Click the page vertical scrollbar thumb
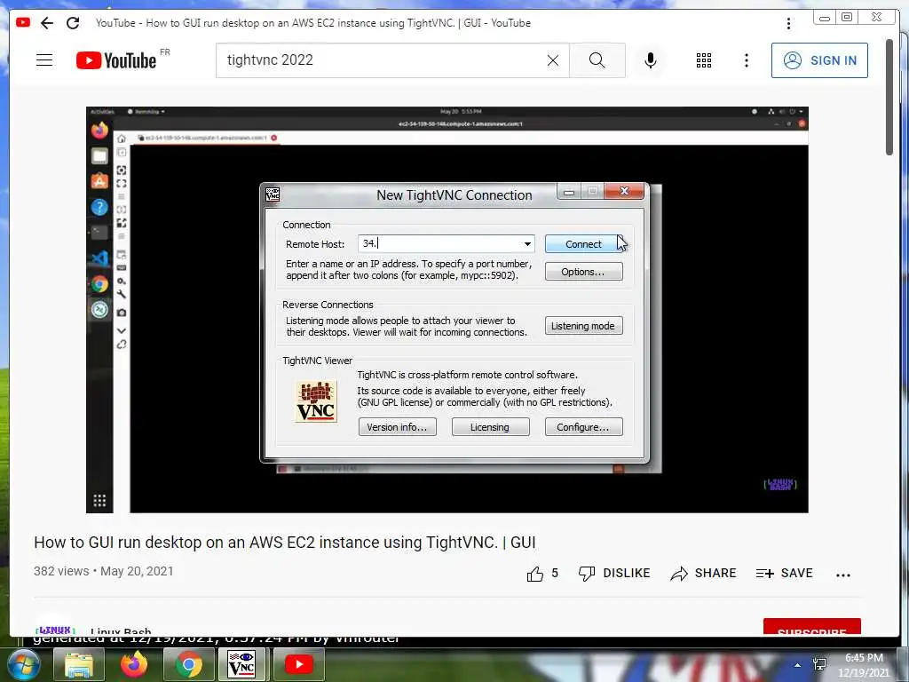This screenshot has width=909, height=682. click(889, 97)
